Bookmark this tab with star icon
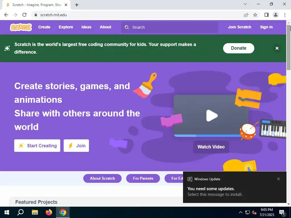This screenshot has width=291, height=218. [255, 15]
